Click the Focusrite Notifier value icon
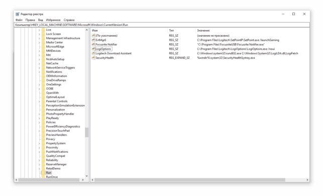 tap(93, 44)
